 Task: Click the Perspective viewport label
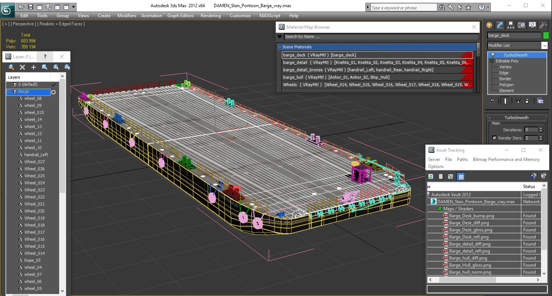23,24
